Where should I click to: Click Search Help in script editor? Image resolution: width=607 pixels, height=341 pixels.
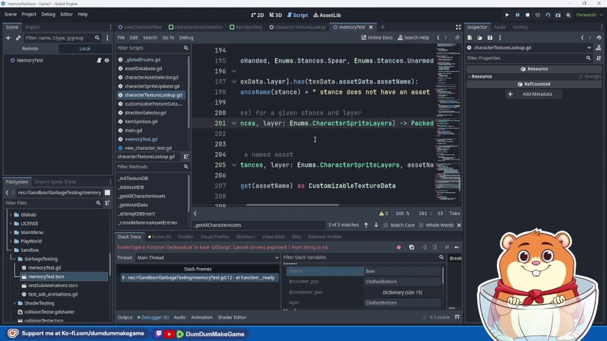point(414,37)
